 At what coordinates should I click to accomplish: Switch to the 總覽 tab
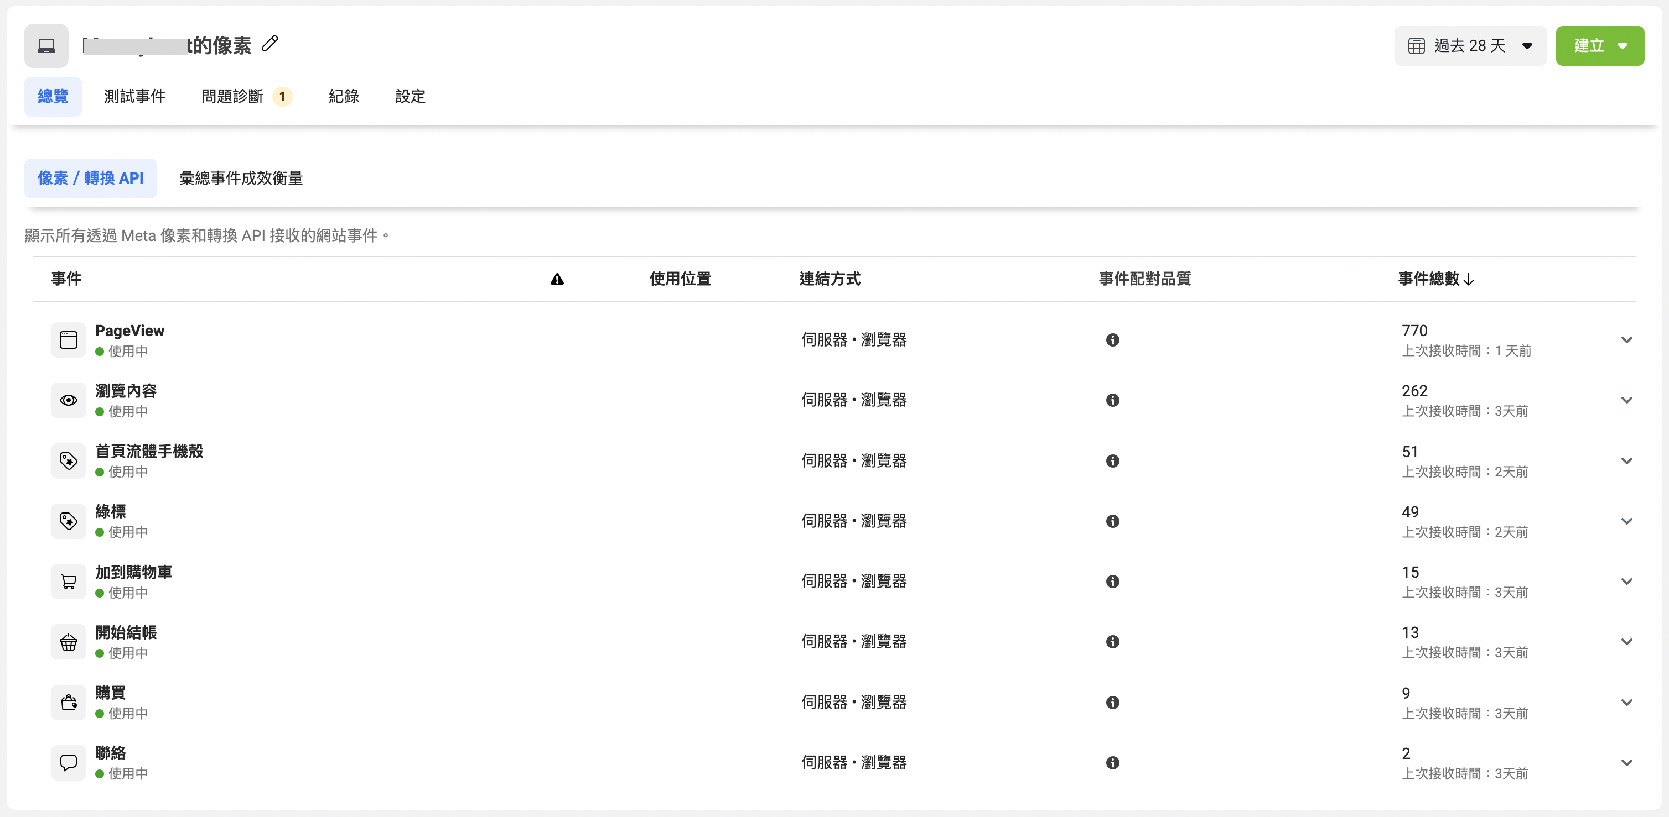tap(53, 97)
